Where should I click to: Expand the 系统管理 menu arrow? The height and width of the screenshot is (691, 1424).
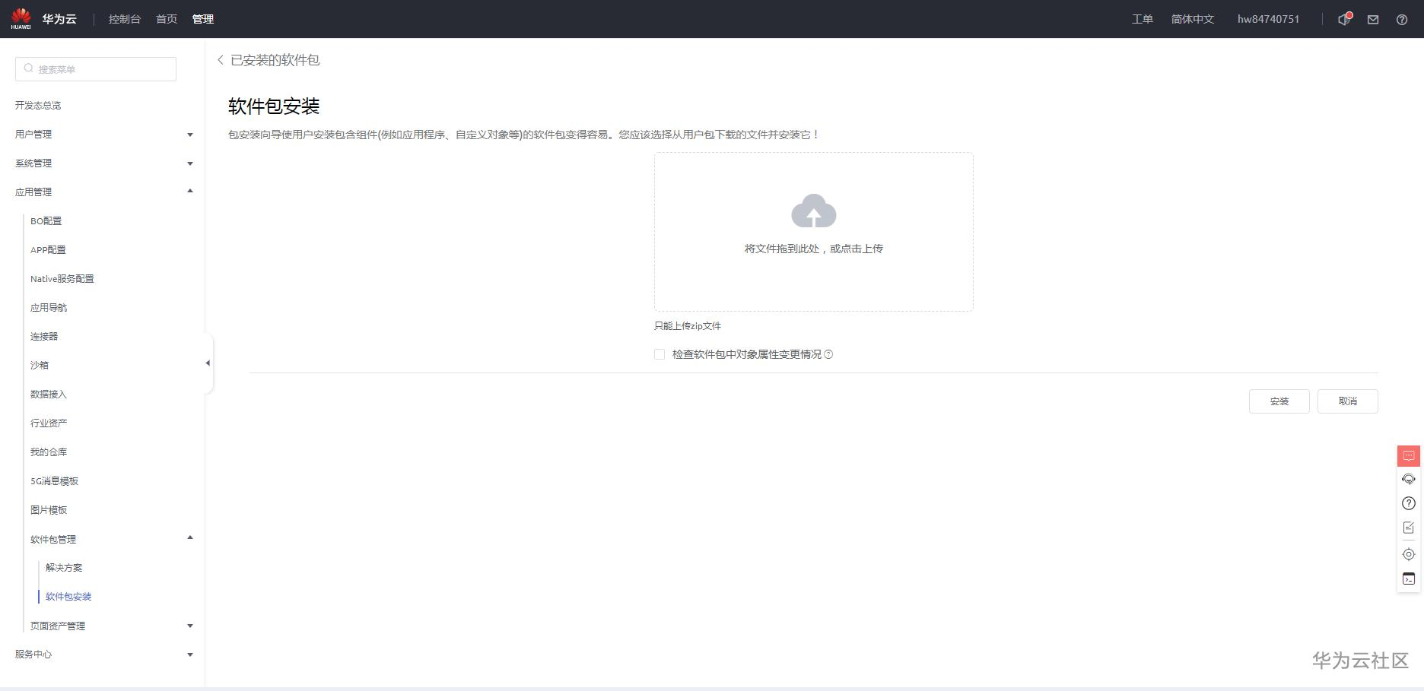[190, 163]
